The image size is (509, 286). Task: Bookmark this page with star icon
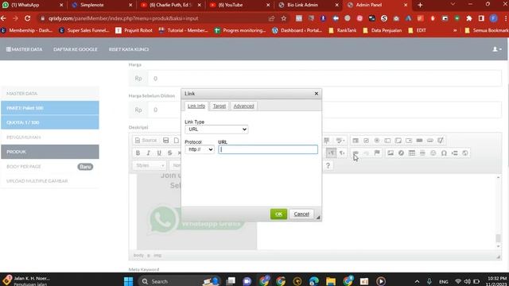coord(284,18)
